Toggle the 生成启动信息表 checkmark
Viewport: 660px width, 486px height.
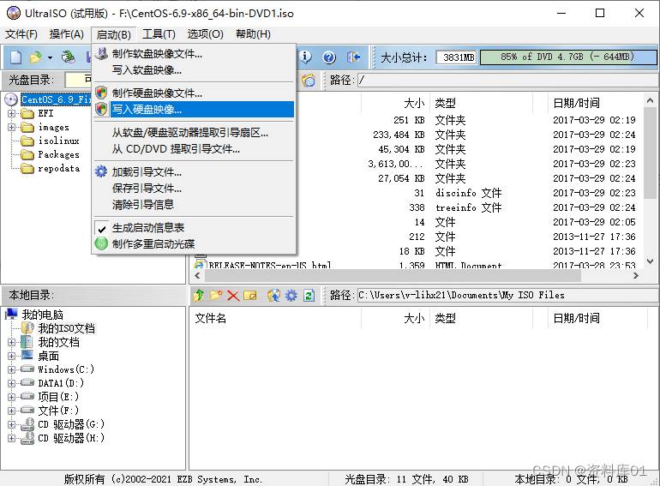(101, 229)
